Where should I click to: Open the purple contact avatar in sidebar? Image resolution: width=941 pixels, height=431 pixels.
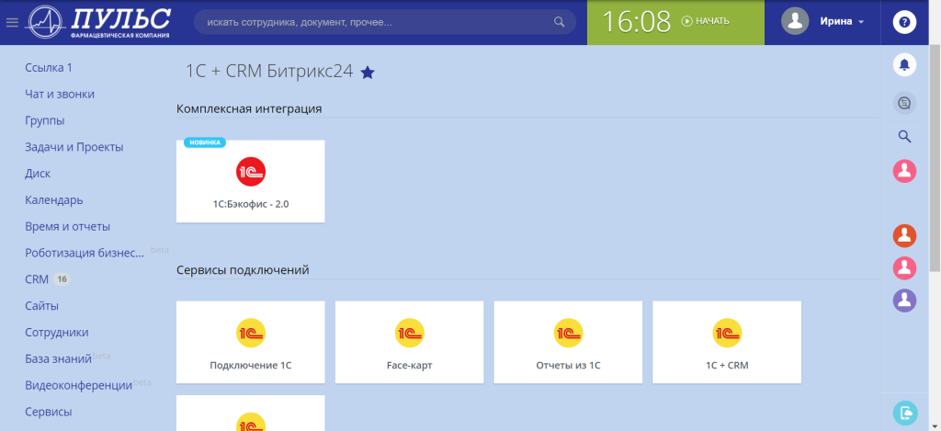point(904,301)
